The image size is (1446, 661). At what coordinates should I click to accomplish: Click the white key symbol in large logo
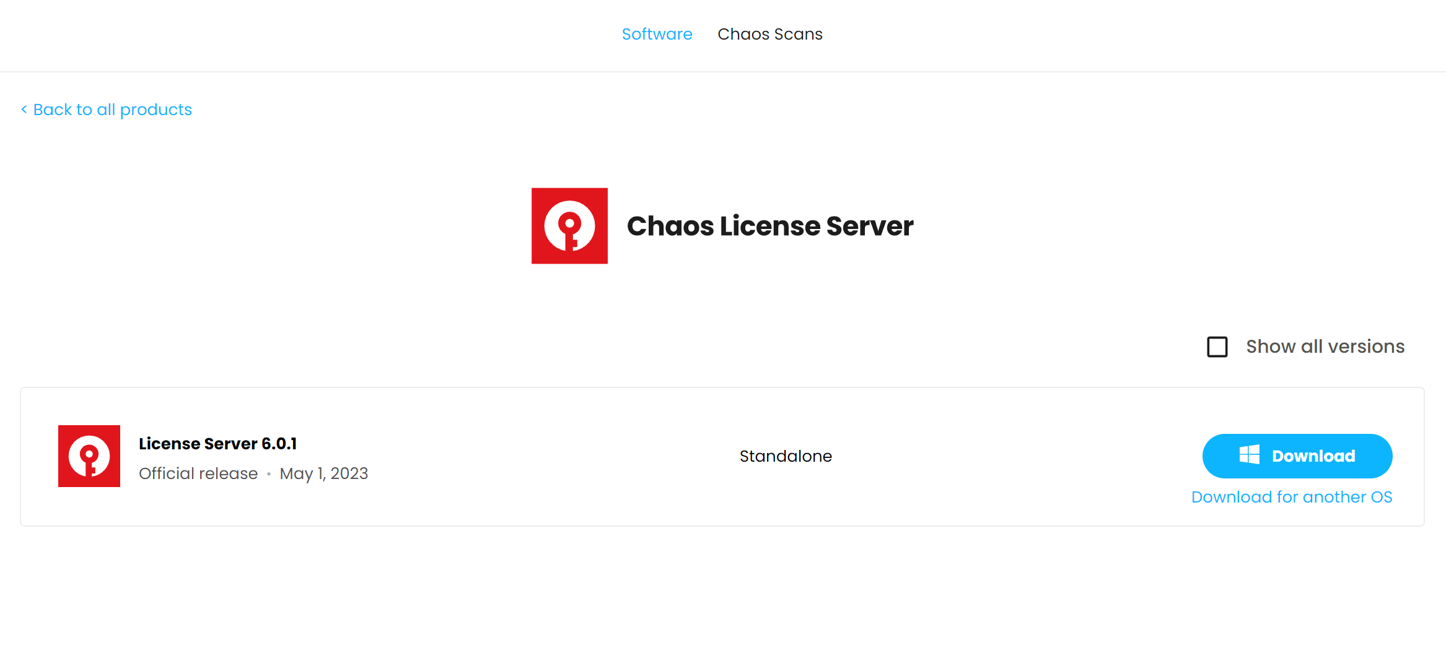(569, 227)
